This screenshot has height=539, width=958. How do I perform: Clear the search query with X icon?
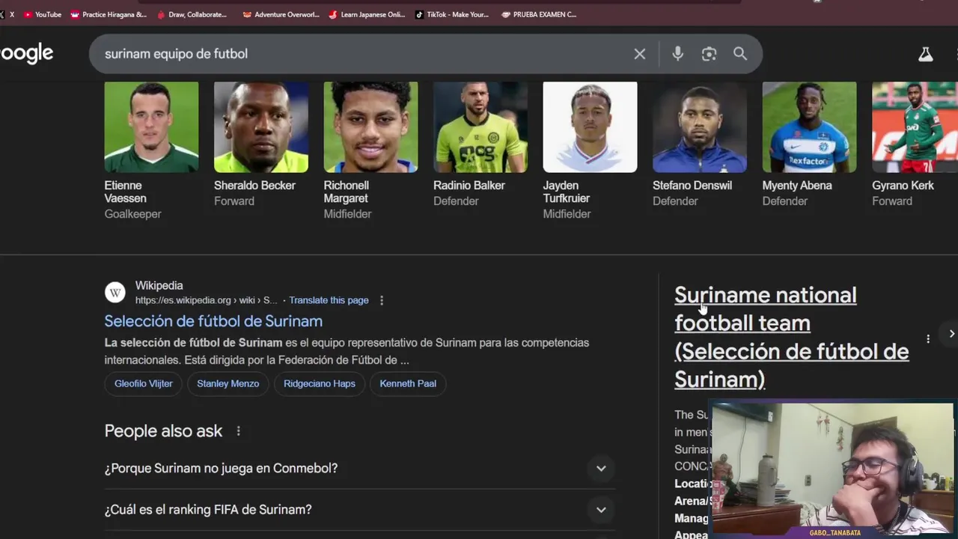point(639,54)
